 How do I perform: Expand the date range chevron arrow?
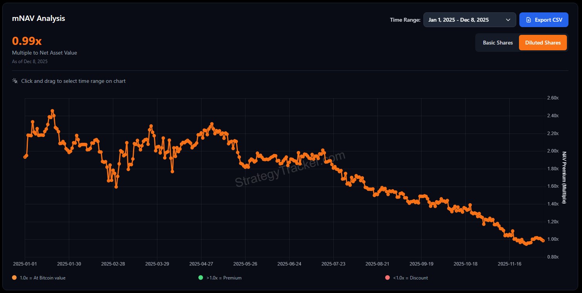coord(508,20)
